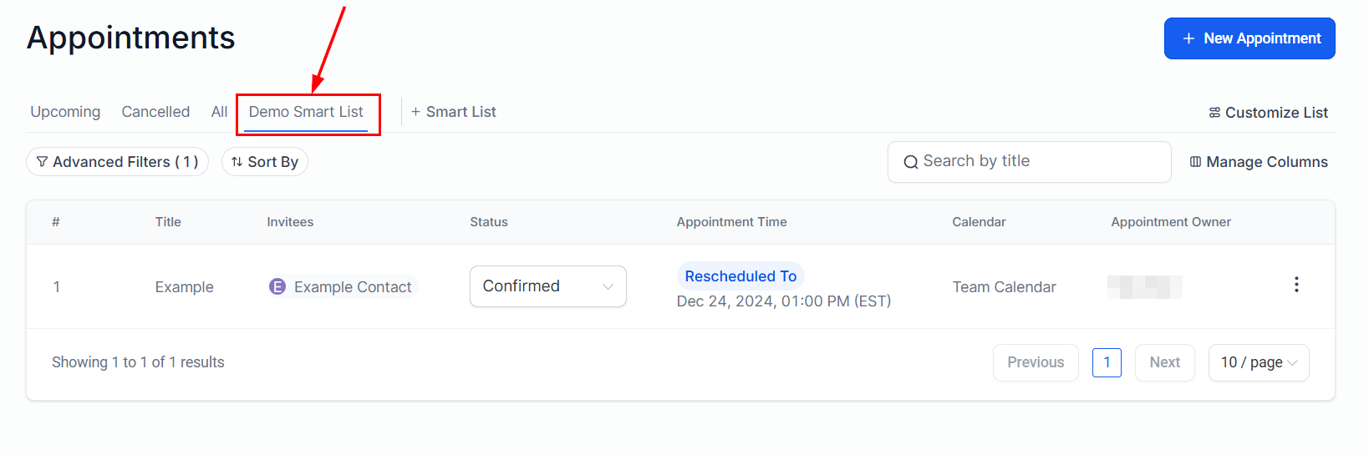The width and height of the screenshot is (1369, 455).
Task: Select the Demo Smart List tab
Action: pyautogui.click(x=306, y=112)
